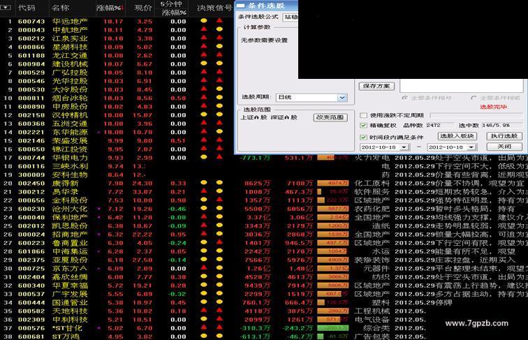Click red triangle signal in 中利科技 row
This screenshot has width=528, height=340.
tap(219, 319)
